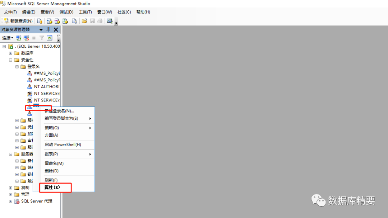Click the Connect Object Explorer icon
The height and width of the screenshot is (218, 388).
[19, 38]
